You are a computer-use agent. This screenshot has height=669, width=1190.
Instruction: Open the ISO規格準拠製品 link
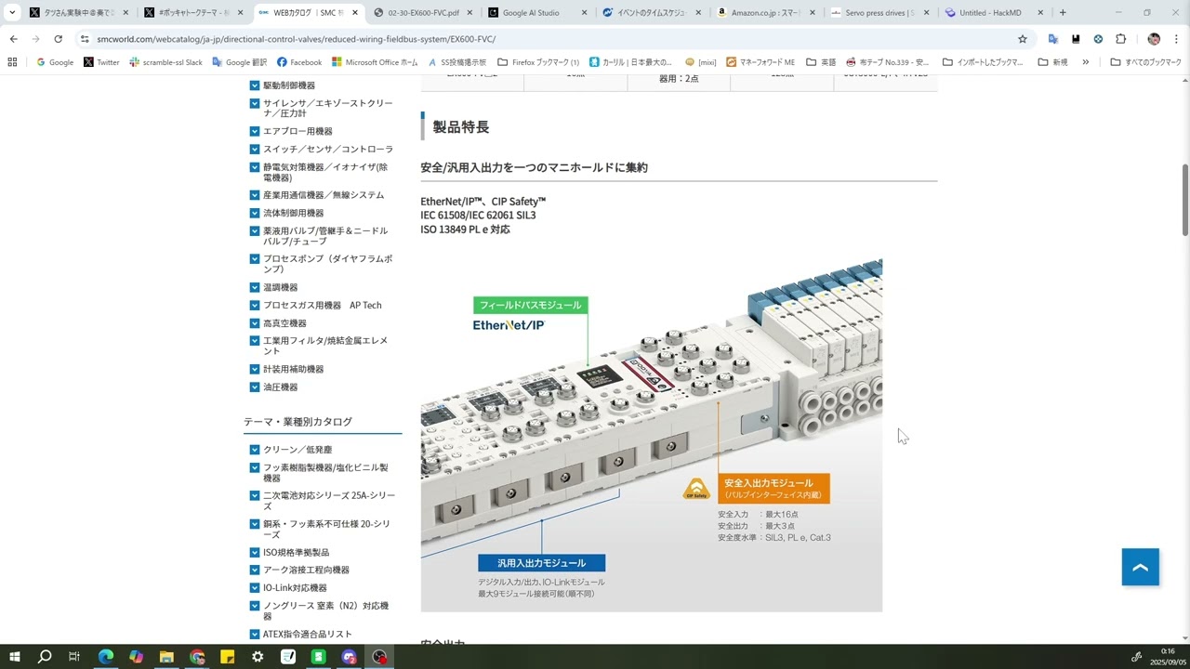(296, 552)
